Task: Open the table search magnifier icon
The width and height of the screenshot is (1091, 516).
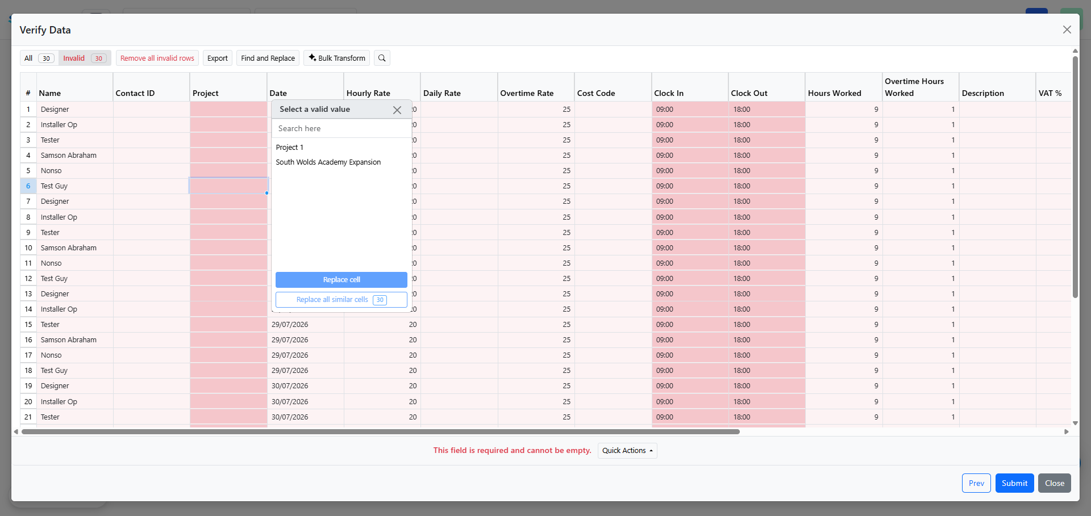Action: pos(382,58)
